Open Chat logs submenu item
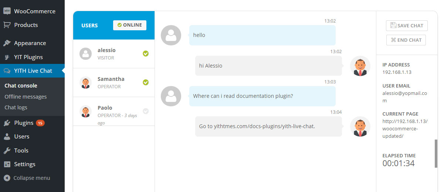The image size is (444, 192). click(x=16, y=107)
